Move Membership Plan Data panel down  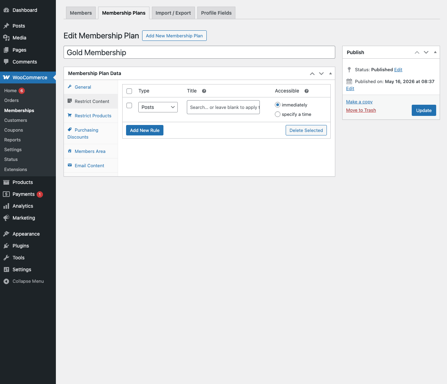pos(321,73)
